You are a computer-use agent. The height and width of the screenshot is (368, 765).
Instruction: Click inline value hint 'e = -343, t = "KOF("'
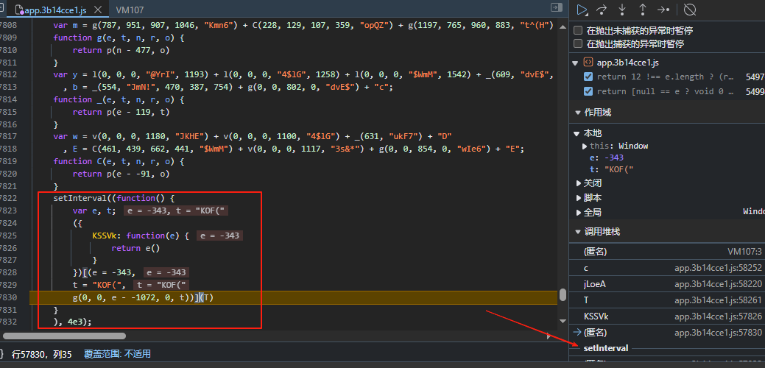pyautogui.click(x=176, y=210)
